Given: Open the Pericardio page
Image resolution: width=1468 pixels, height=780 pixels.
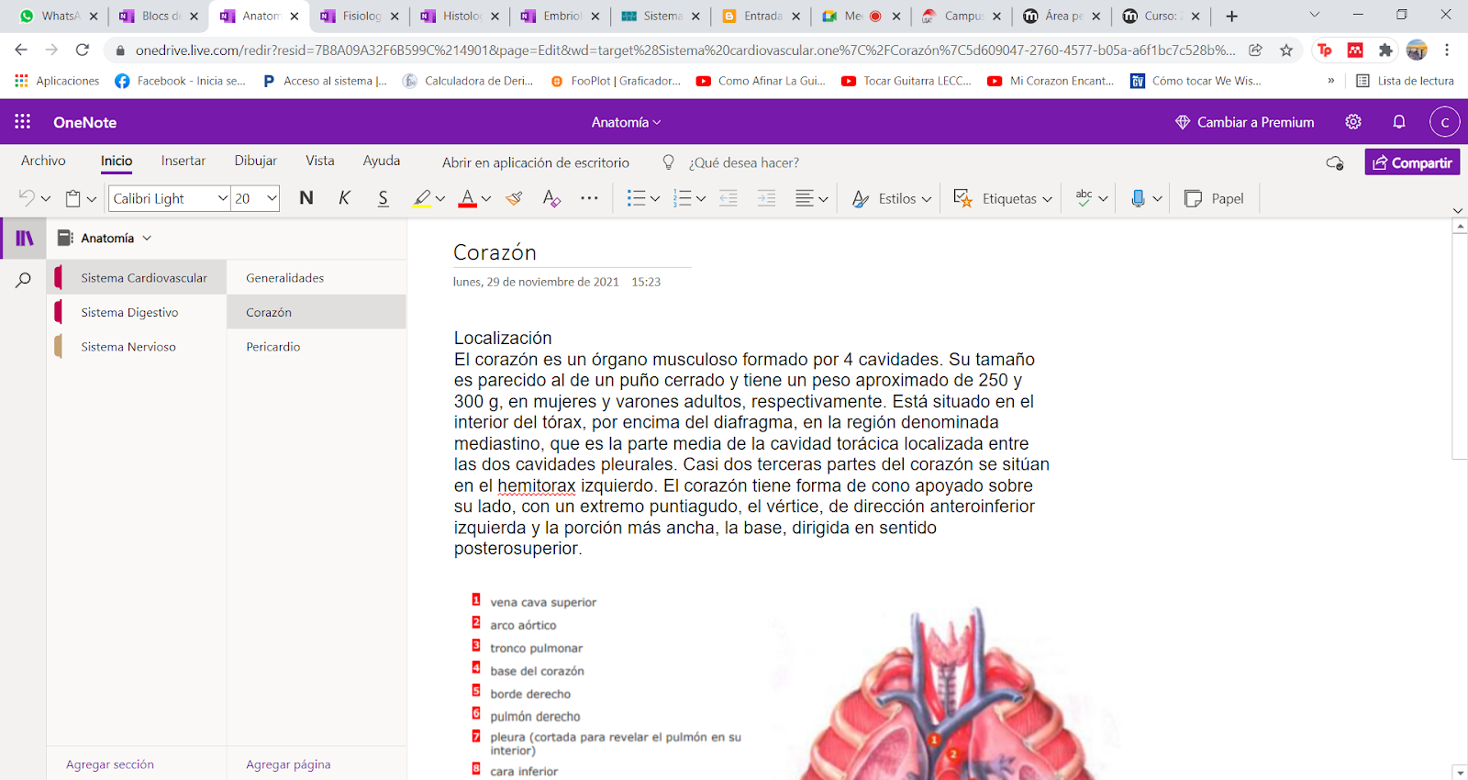Looking at the screenshot, I should [317, 347].
